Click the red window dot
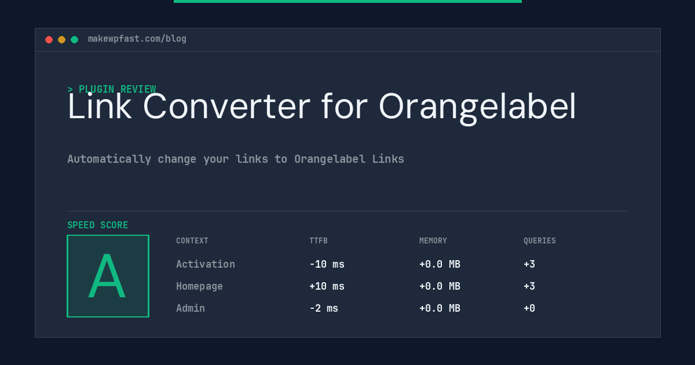 click(49, 39)
